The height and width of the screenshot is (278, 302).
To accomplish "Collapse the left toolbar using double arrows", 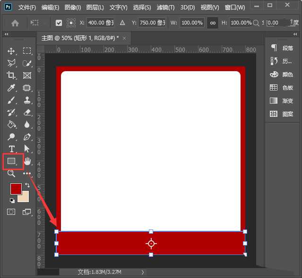I will (7, 34).
